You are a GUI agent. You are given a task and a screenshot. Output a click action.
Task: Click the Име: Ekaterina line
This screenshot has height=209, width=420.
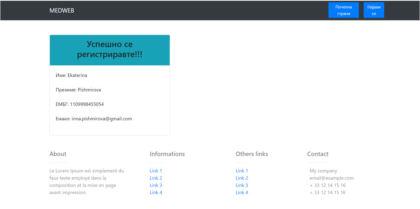pos(71,75)
